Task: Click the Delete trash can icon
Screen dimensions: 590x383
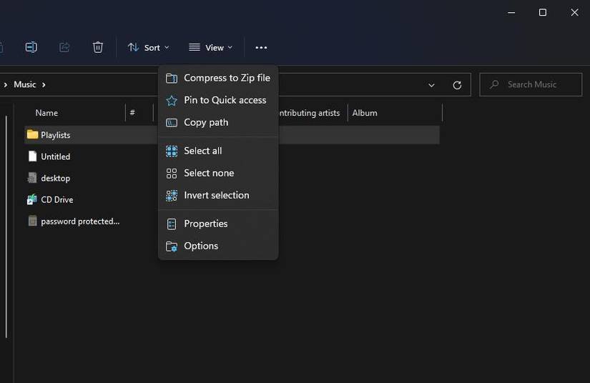Action: click(x=98, y=47)
